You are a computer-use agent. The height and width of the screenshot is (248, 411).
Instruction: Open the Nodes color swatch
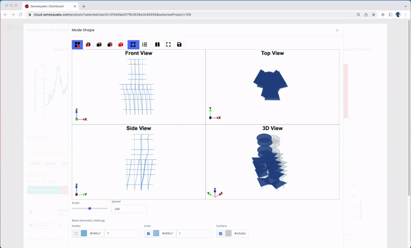click(x=84, y=234)
